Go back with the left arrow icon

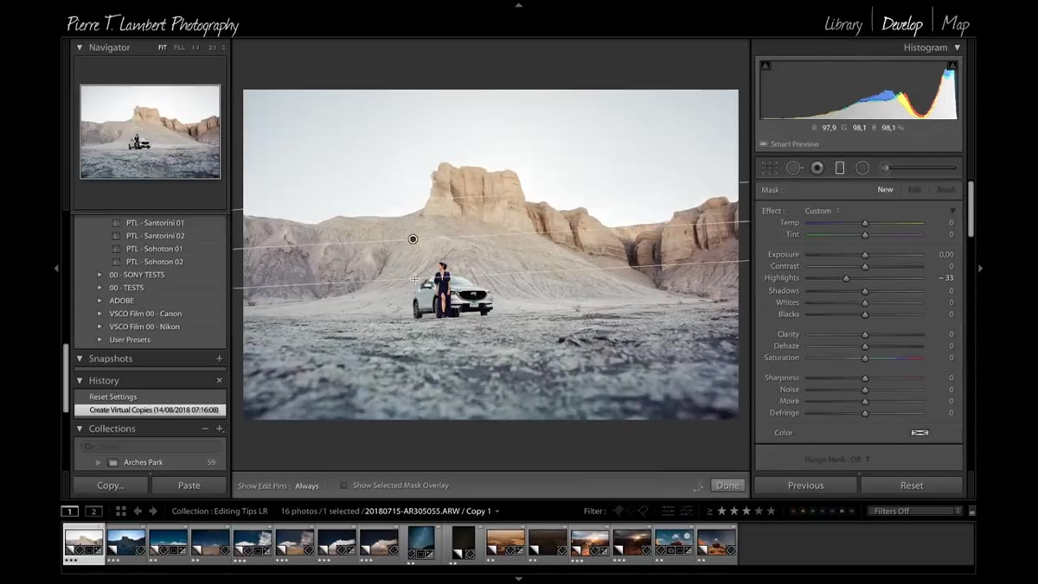point(138,511)
